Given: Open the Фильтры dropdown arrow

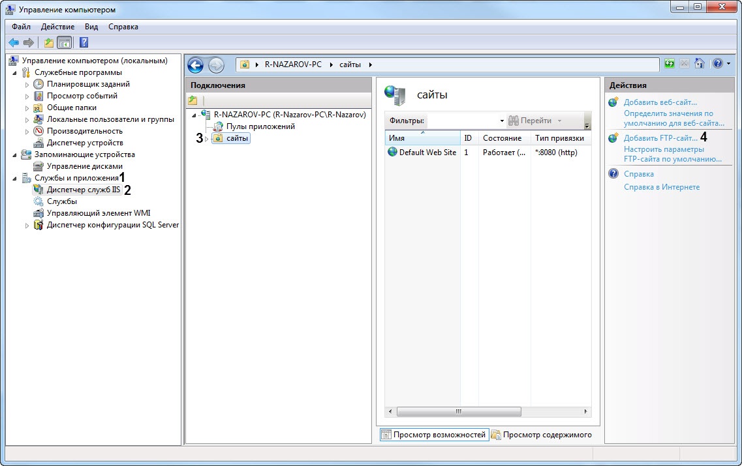Looking at the screenshot, I should click(x=502, y=121).
